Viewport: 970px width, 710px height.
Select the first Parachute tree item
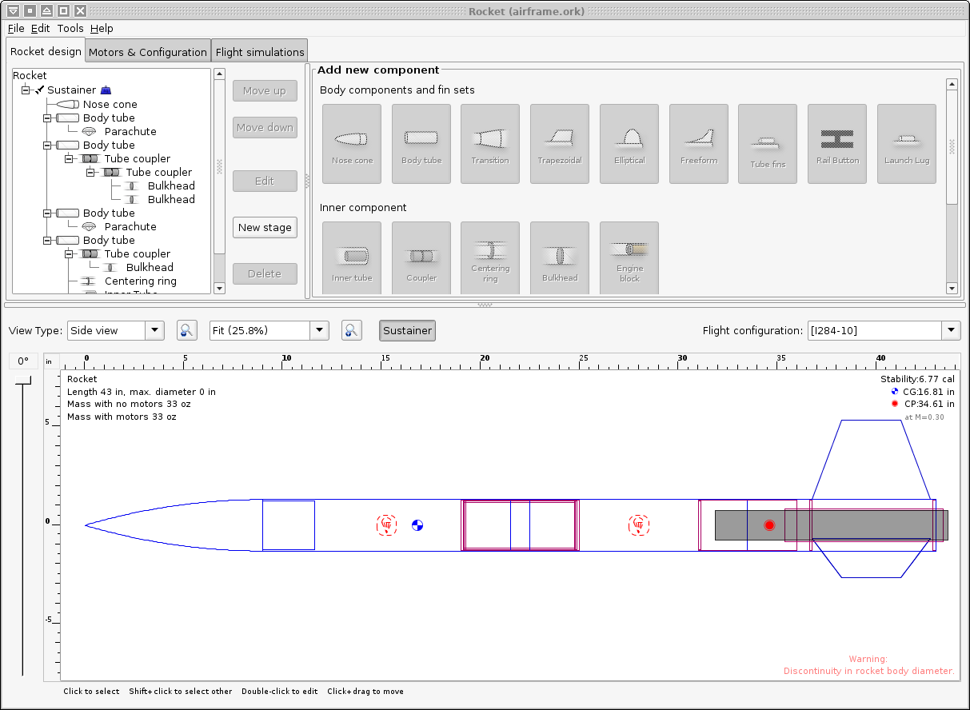coord(130,131)
